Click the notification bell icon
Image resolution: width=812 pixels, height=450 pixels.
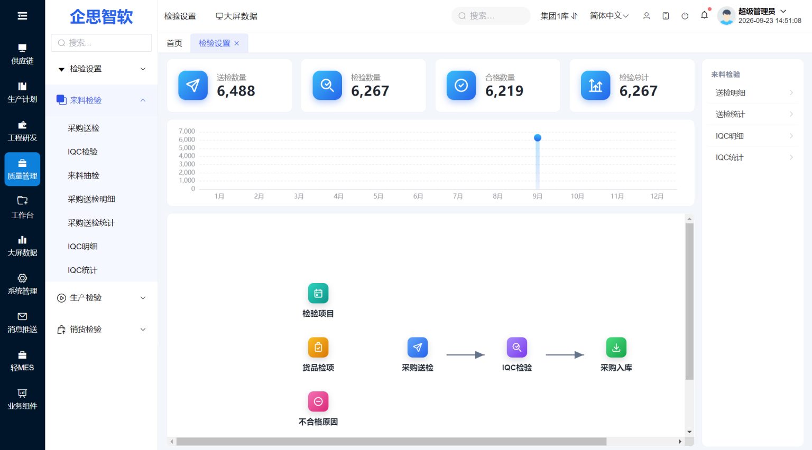click(704, 15)
